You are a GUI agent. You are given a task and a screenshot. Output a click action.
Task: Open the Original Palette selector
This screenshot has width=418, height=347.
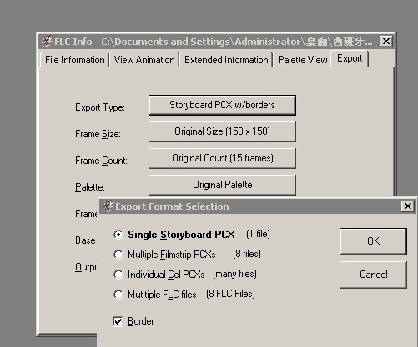click(x=222, y=185)
